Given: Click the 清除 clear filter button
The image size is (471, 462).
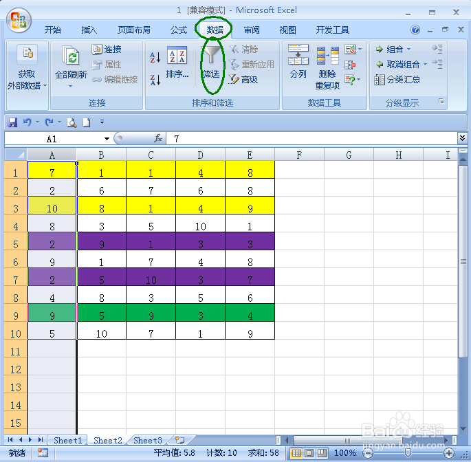Looking at the screenshot, I should (x=244, y=49).
